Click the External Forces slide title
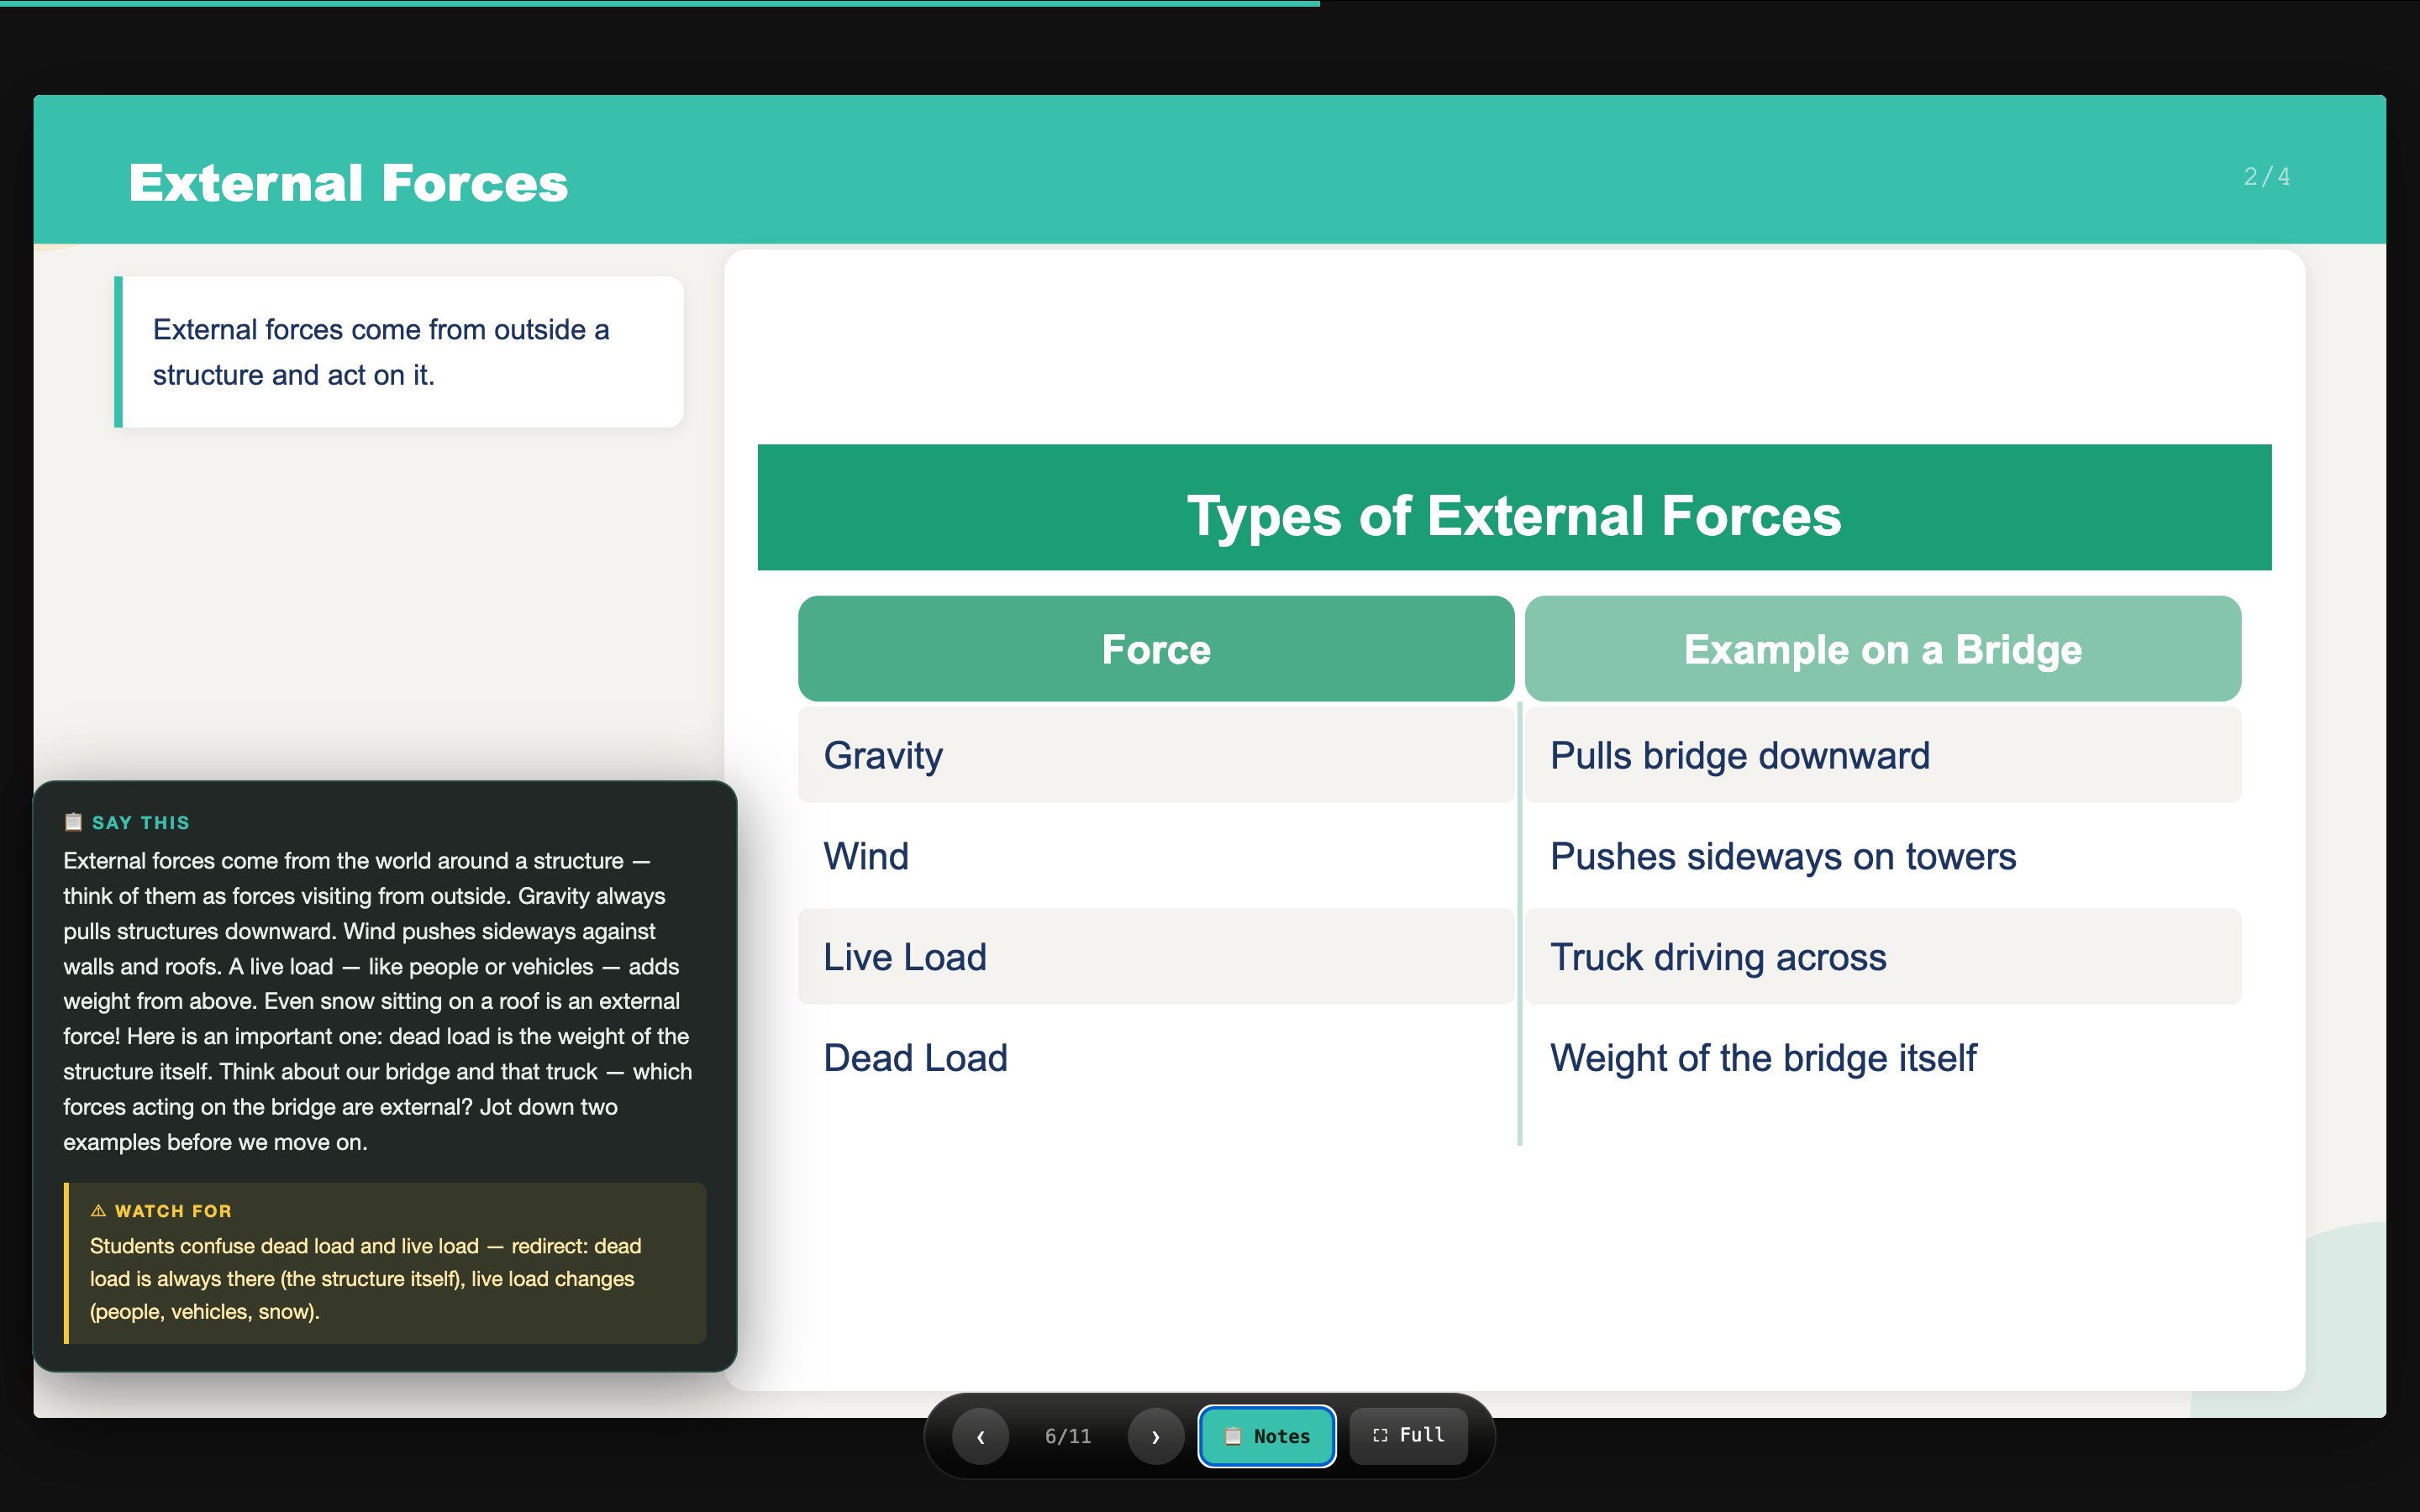The height and width of the screenshot is (1512, 2420). tap(348, 183)
